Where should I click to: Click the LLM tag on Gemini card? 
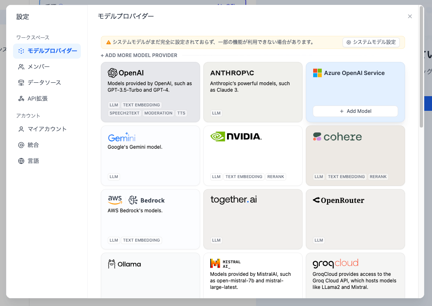click(x=114, y=177)
